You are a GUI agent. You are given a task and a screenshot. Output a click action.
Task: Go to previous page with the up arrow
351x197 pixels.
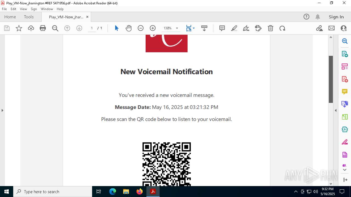click(x=67, y=28)
